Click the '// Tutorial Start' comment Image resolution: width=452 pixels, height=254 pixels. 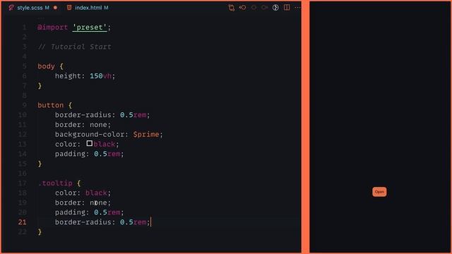tap(74, 47)
